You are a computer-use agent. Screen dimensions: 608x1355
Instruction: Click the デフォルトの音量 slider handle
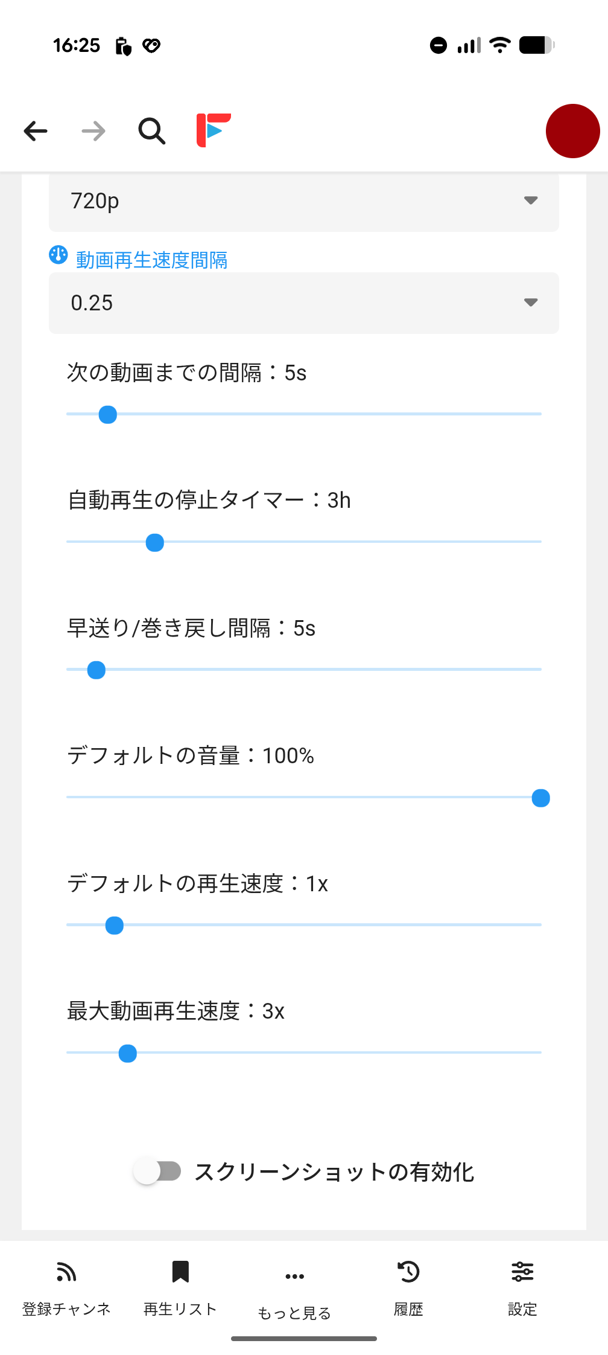tap(540, 798)
